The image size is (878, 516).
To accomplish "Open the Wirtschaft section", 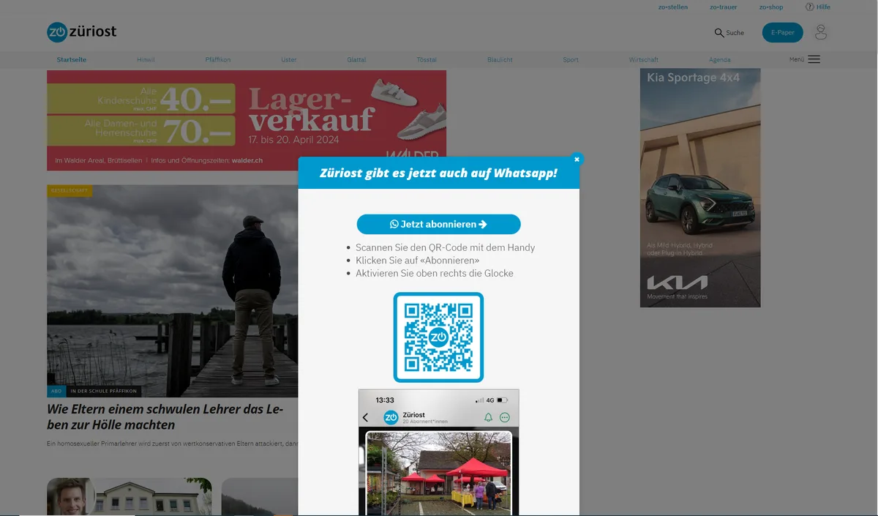I will (644, 59).
